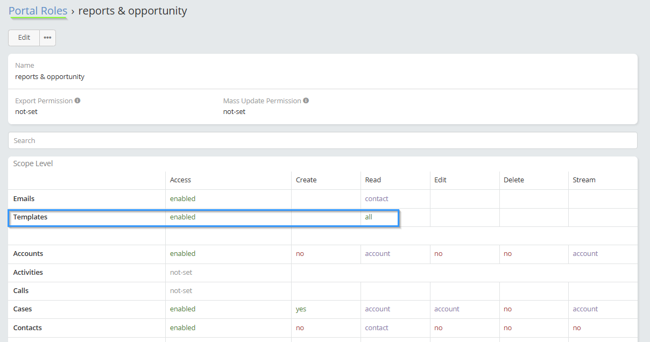Go to Portal Roles breadcrumb link
Image resolution: width=650 pixels, height=342 pixels.
click(38, 11)
